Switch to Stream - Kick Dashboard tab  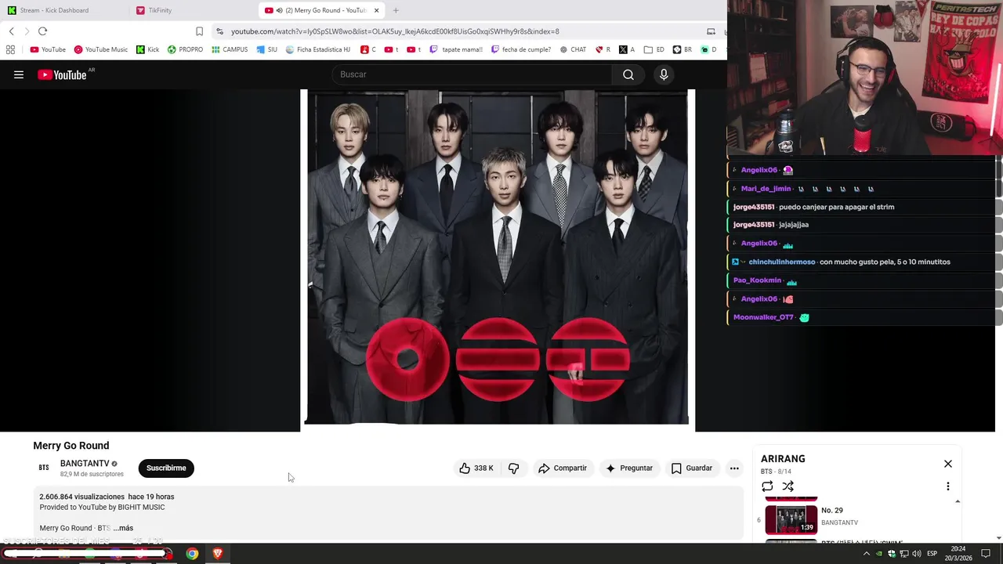(65, 10)
